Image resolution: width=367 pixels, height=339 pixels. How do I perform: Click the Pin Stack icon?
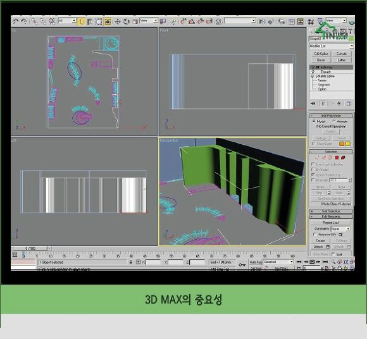click(313, 104)
